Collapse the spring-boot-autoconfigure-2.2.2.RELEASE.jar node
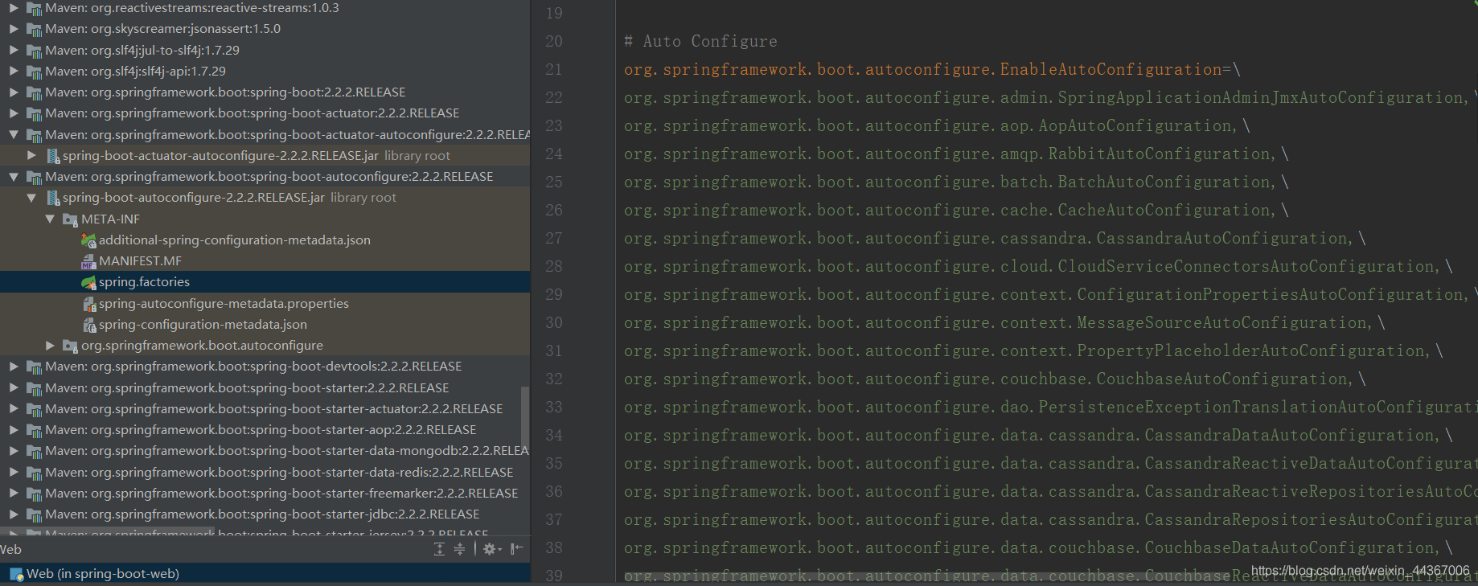The image size is (1478, 586). click(31, 198)
